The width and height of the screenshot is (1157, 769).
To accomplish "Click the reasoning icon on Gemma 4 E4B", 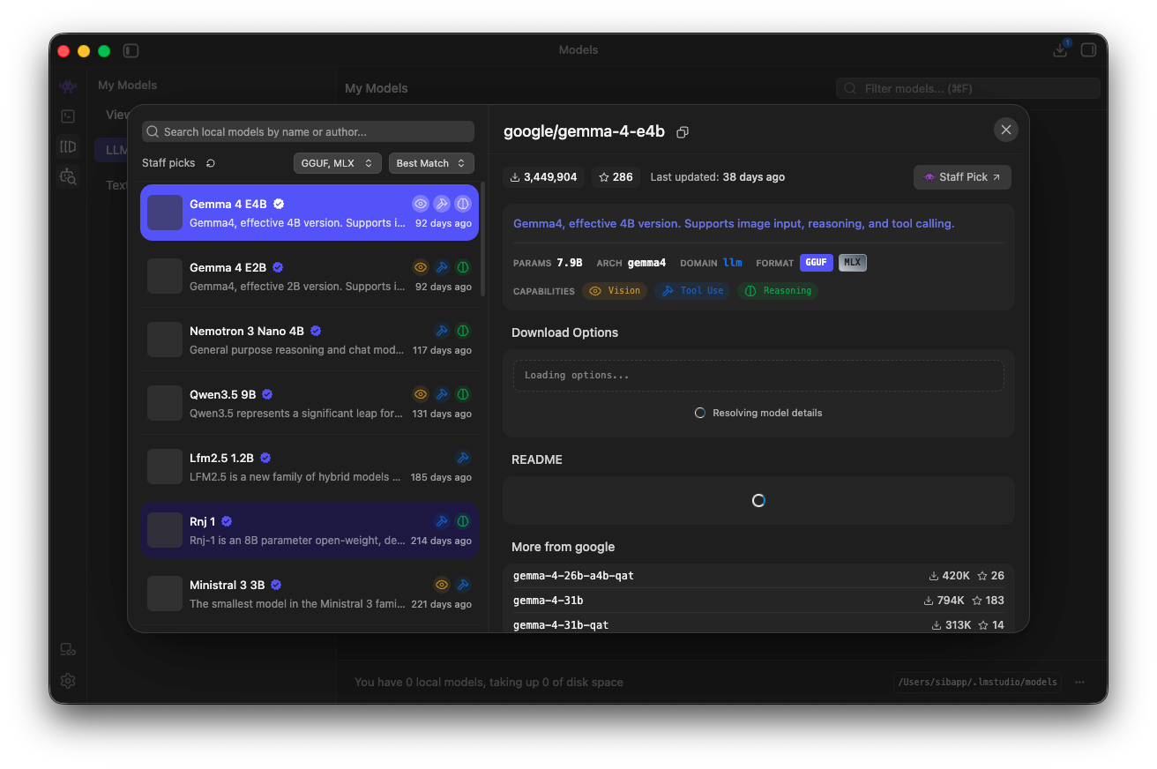I will [x=463, y=204].
